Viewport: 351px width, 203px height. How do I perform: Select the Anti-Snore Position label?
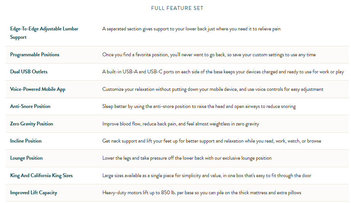click(30, 106)
